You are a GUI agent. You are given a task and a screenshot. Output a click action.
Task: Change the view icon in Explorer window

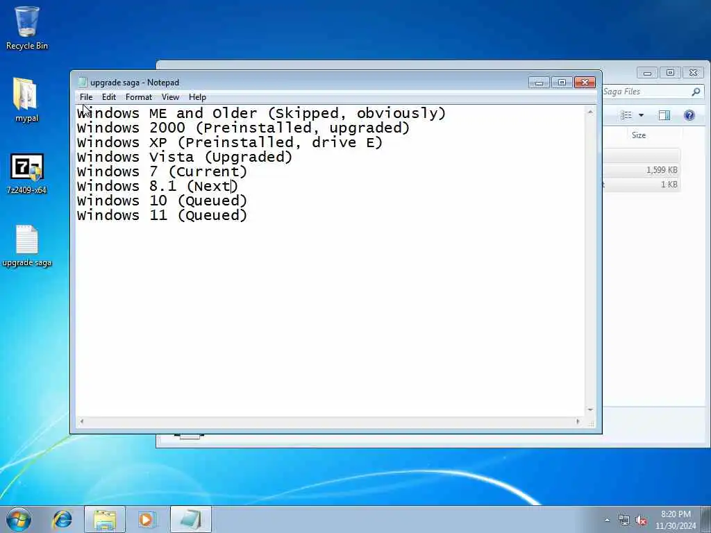pyautogui.click(x=626, y=115)
